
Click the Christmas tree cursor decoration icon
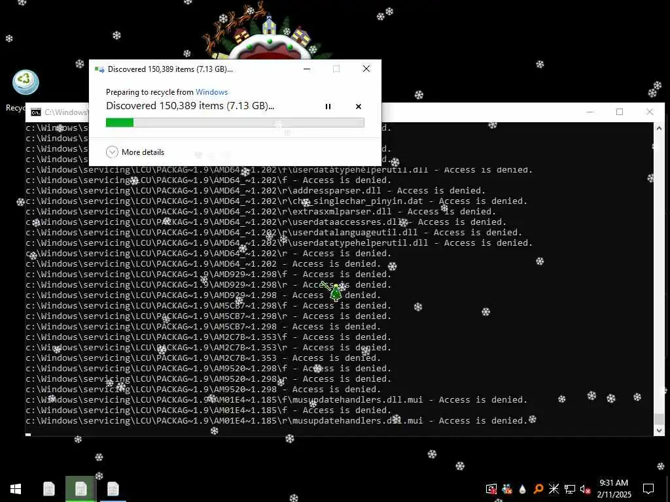(x=336, y=293)
